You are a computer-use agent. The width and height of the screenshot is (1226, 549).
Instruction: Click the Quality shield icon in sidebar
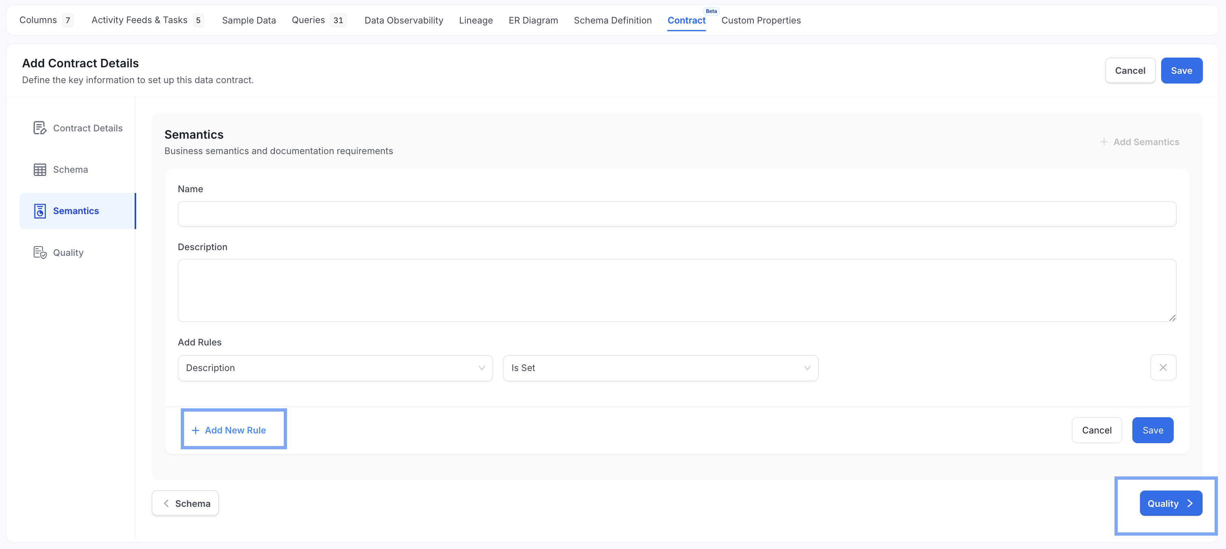pos(40,252)
